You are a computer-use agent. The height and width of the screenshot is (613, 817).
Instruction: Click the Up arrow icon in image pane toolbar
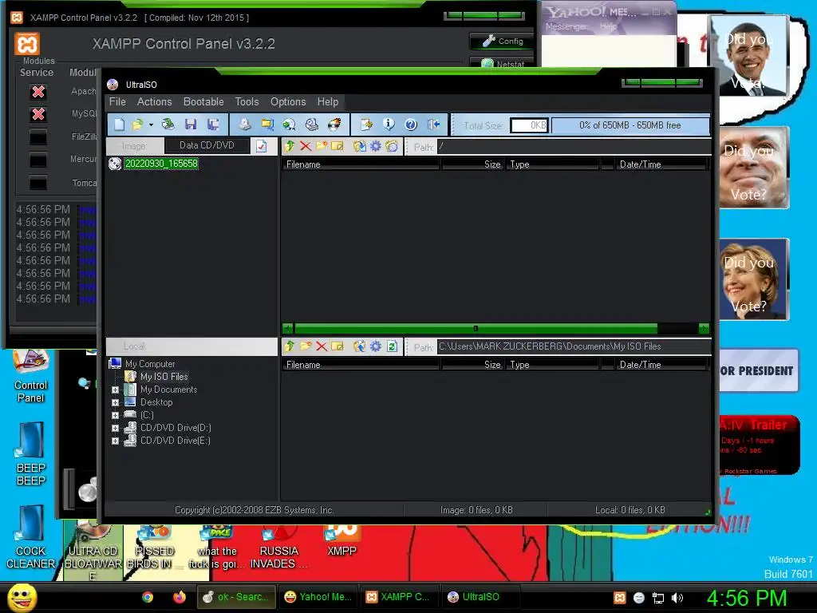(x=290, y=147)
